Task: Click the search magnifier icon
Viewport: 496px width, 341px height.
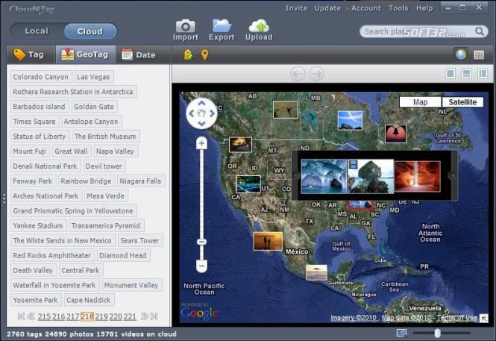Action: 480,31
